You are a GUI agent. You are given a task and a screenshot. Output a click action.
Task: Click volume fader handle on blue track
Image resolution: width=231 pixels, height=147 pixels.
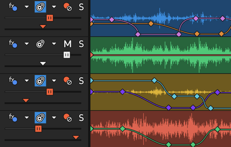(x=50, y=18)
